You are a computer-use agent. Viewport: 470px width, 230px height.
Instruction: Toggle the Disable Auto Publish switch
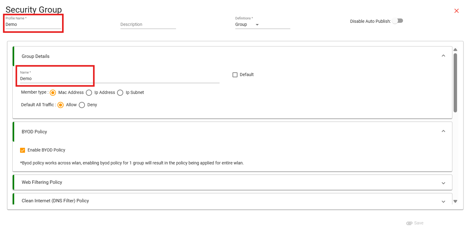(x=398, y=21)
